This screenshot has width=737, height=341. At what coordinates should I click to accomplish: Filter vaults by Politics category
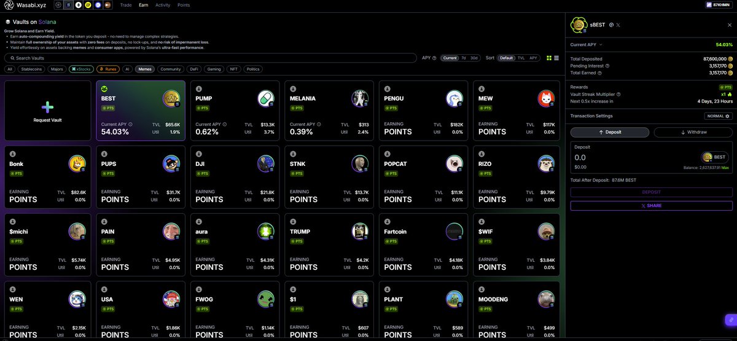pyautogui.click(x=253, y=69)
